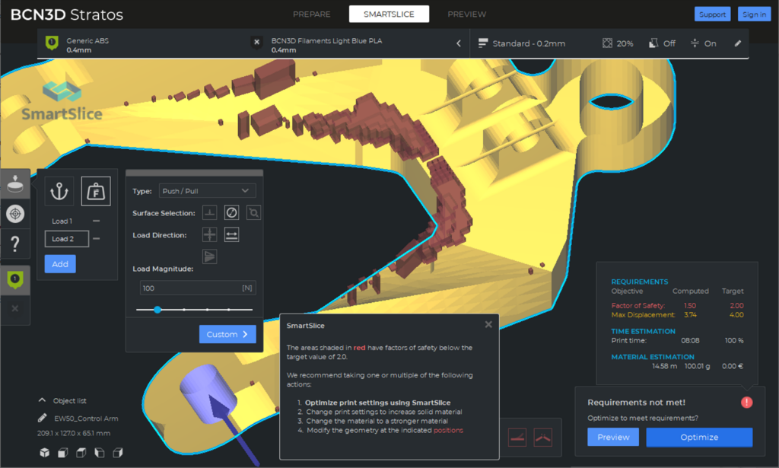The image size is (779, 468).
Task: Click the sidebar disabled extruder X icon
Action: [15, 309]
